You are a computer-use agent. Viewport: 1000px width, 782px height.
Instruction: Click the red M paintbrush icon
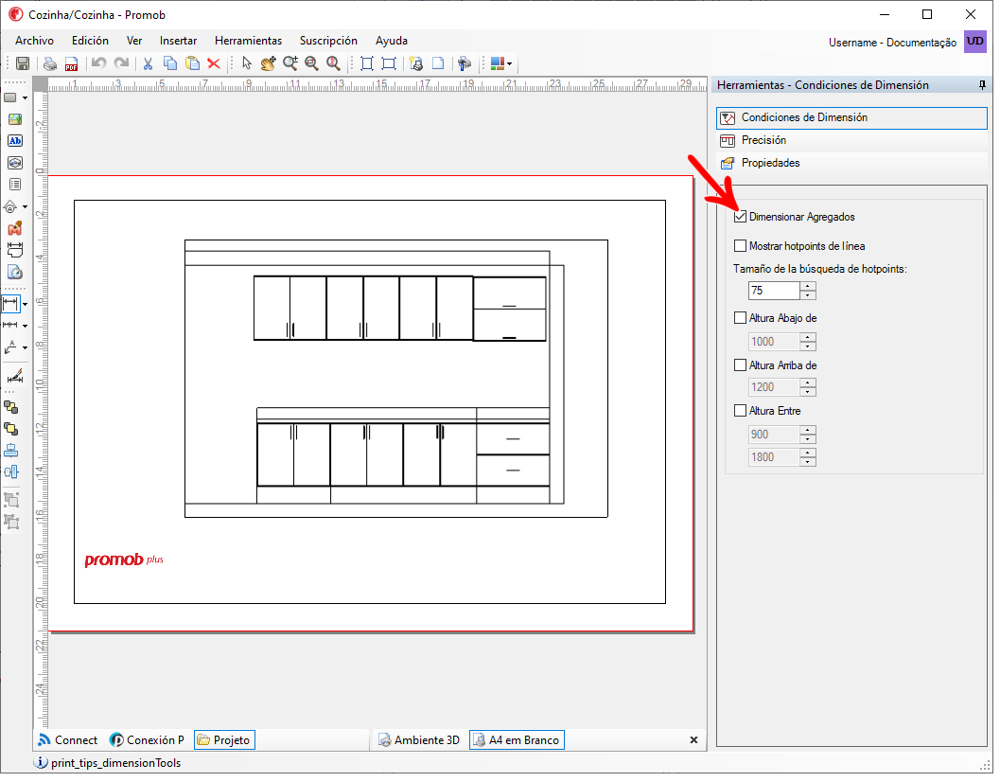[15, 228]
